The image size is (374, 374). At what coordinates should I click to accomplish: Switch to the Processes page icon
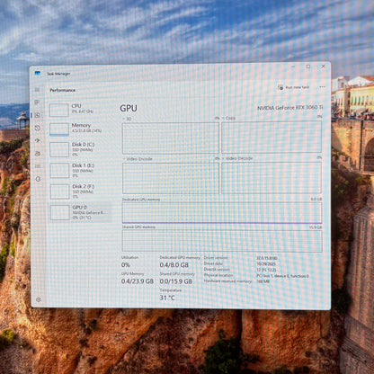tap(37, 102)
